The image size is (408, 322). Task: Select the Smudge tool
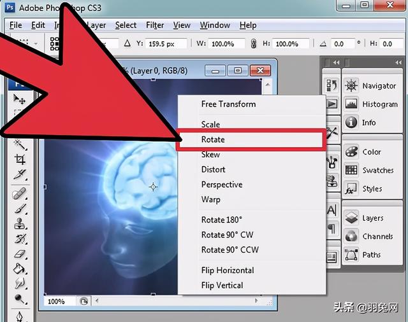(20, 284)
